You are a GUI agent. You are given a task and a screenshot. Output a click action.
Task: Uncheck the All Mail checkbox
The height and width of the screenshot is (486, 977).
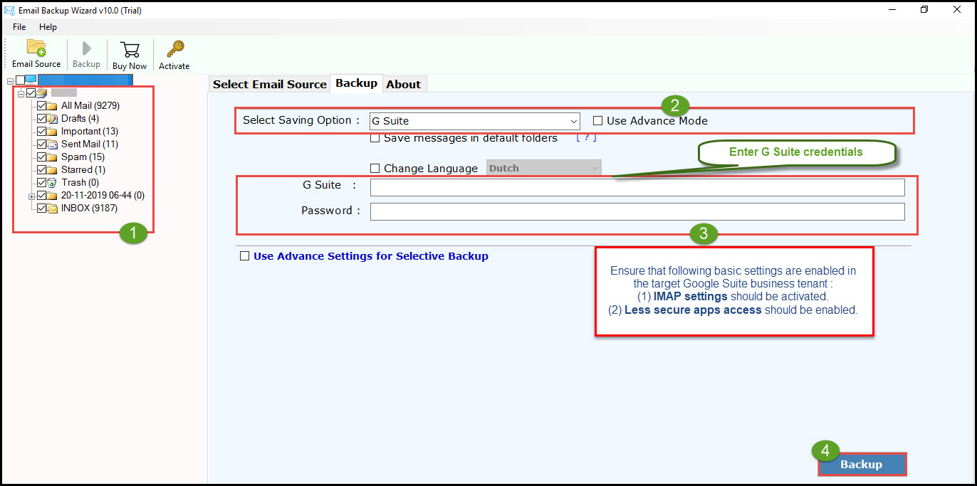click(x=42, y=106)
